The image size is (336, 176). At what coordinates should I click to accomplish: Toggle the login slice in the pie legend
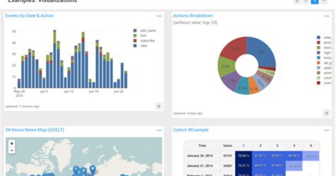click(x=327, y=53)
